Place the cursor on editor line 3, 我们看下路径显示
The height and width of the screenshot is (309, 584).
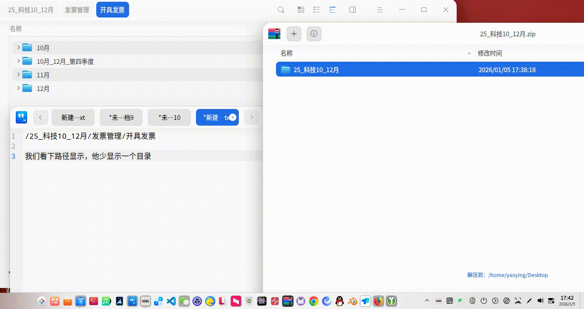click(88, 156)
